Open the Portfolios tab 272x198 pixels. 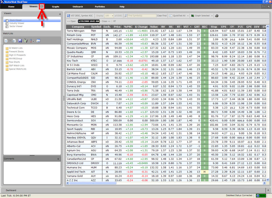(x=100, y=6)
